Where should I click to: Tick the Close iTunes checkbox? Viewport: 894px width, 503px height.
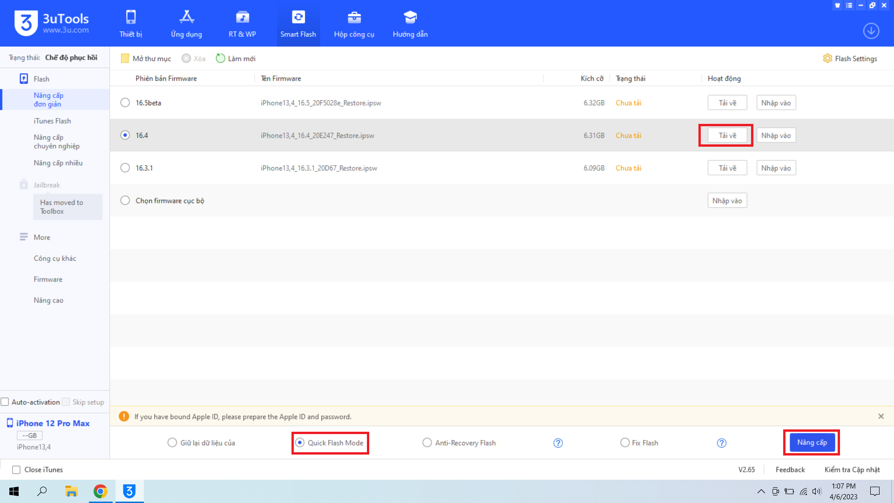click(16, 469)
